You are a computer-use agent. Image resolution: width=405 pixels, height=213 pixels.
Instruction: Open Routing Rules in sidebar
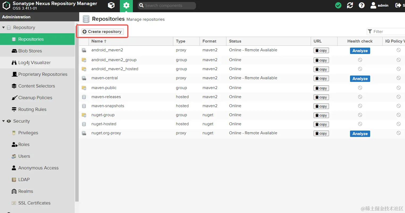[37, 109]
